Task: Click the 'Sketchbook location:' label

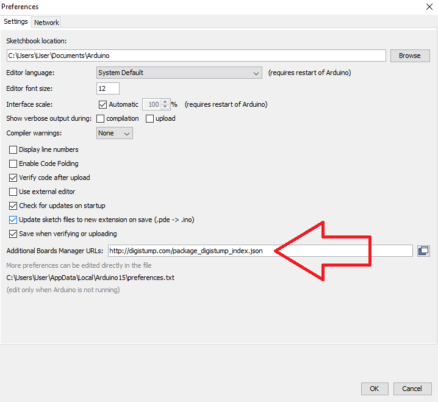Action: tap(37, 41)
